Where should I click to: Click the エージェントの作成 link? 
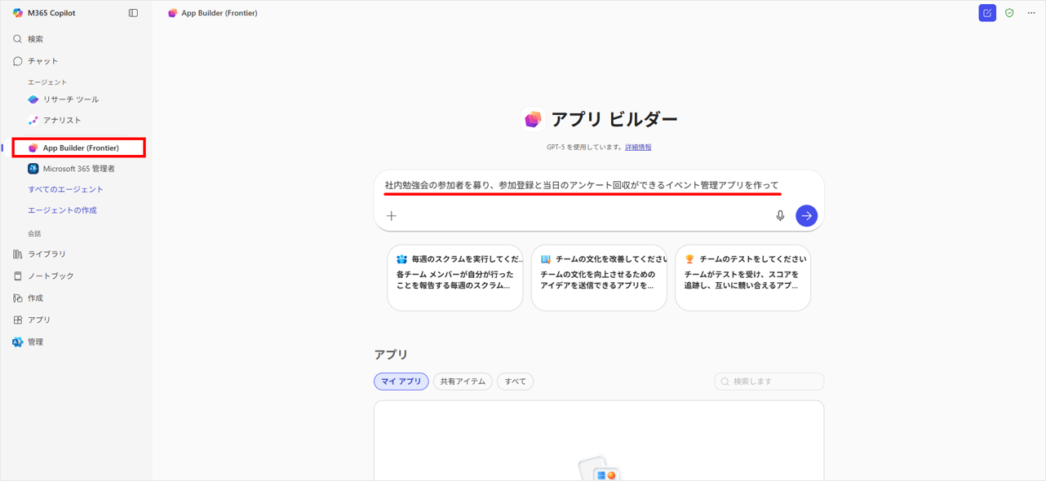(x=62, y=210)
